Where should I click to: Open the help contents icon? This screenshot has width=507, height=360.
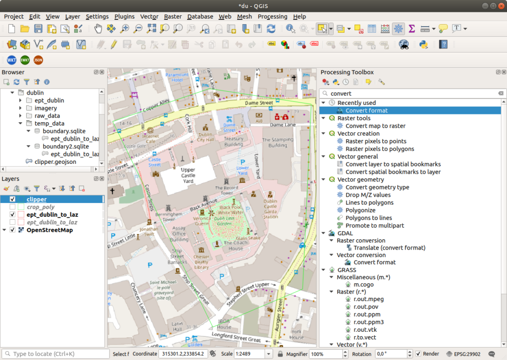(443, 44)
